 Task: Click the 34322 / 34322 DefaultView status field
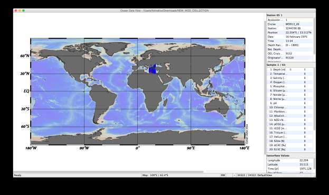[255, 175]
